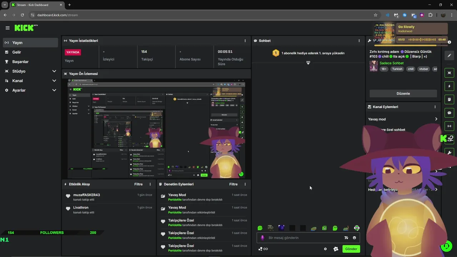Click muzaffASKER43 in activity feed
This screenshot has width=457, height=257.
click(86, 195)
